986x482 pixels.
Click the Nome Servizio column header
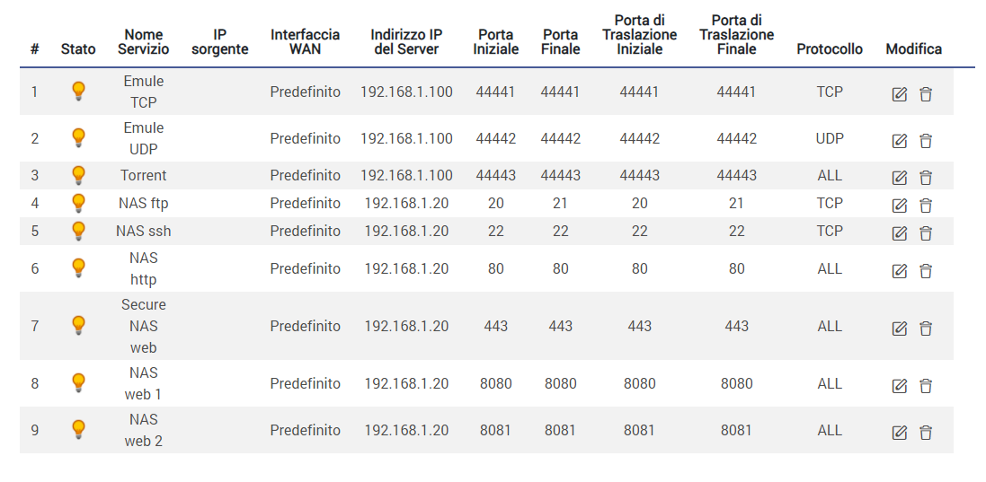(143, 41)
